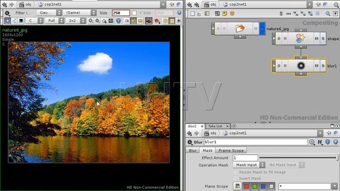Image resolution: width=340 pixels, height=191 pixels.
Task: Click zoom-in magnifier in image viewer toolbar
Action: point(91,21)
